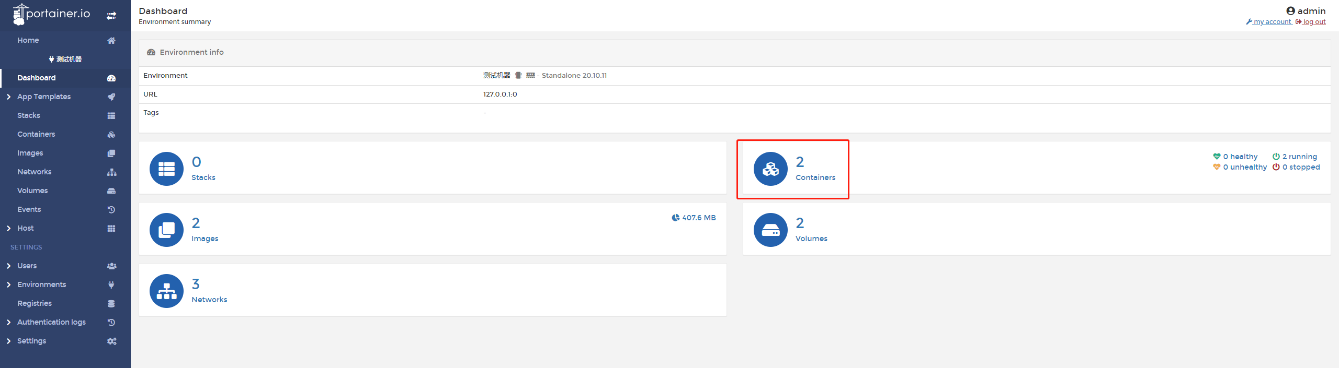Viewport: 1339px width, 368px height.
Task: Click the Images clone icon in sidebar
Action: tap(111, 153)
